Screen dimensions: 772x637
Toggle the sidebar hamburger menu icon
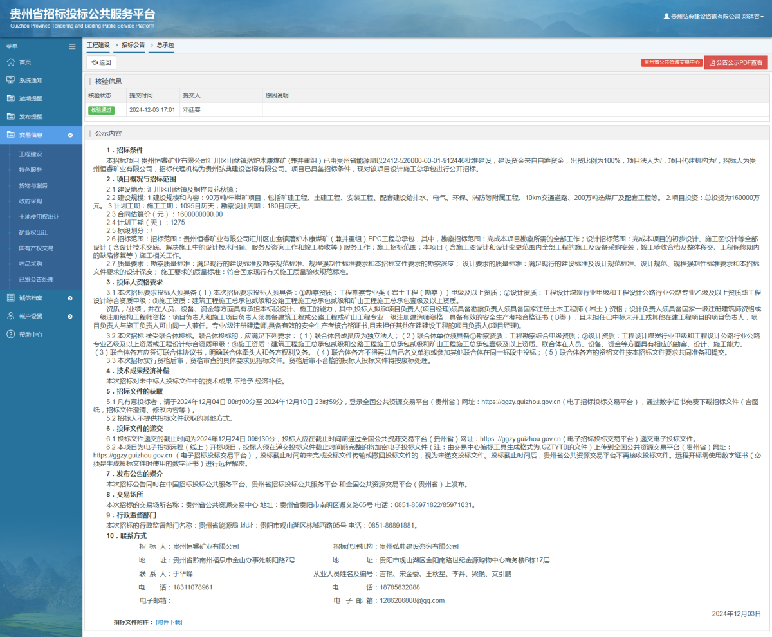coord(72,46)
